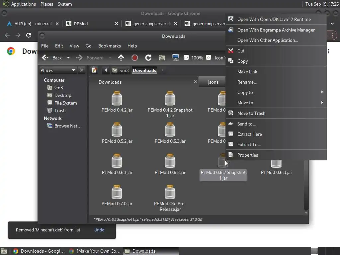Open the Go menu

(x=88, y=46)
